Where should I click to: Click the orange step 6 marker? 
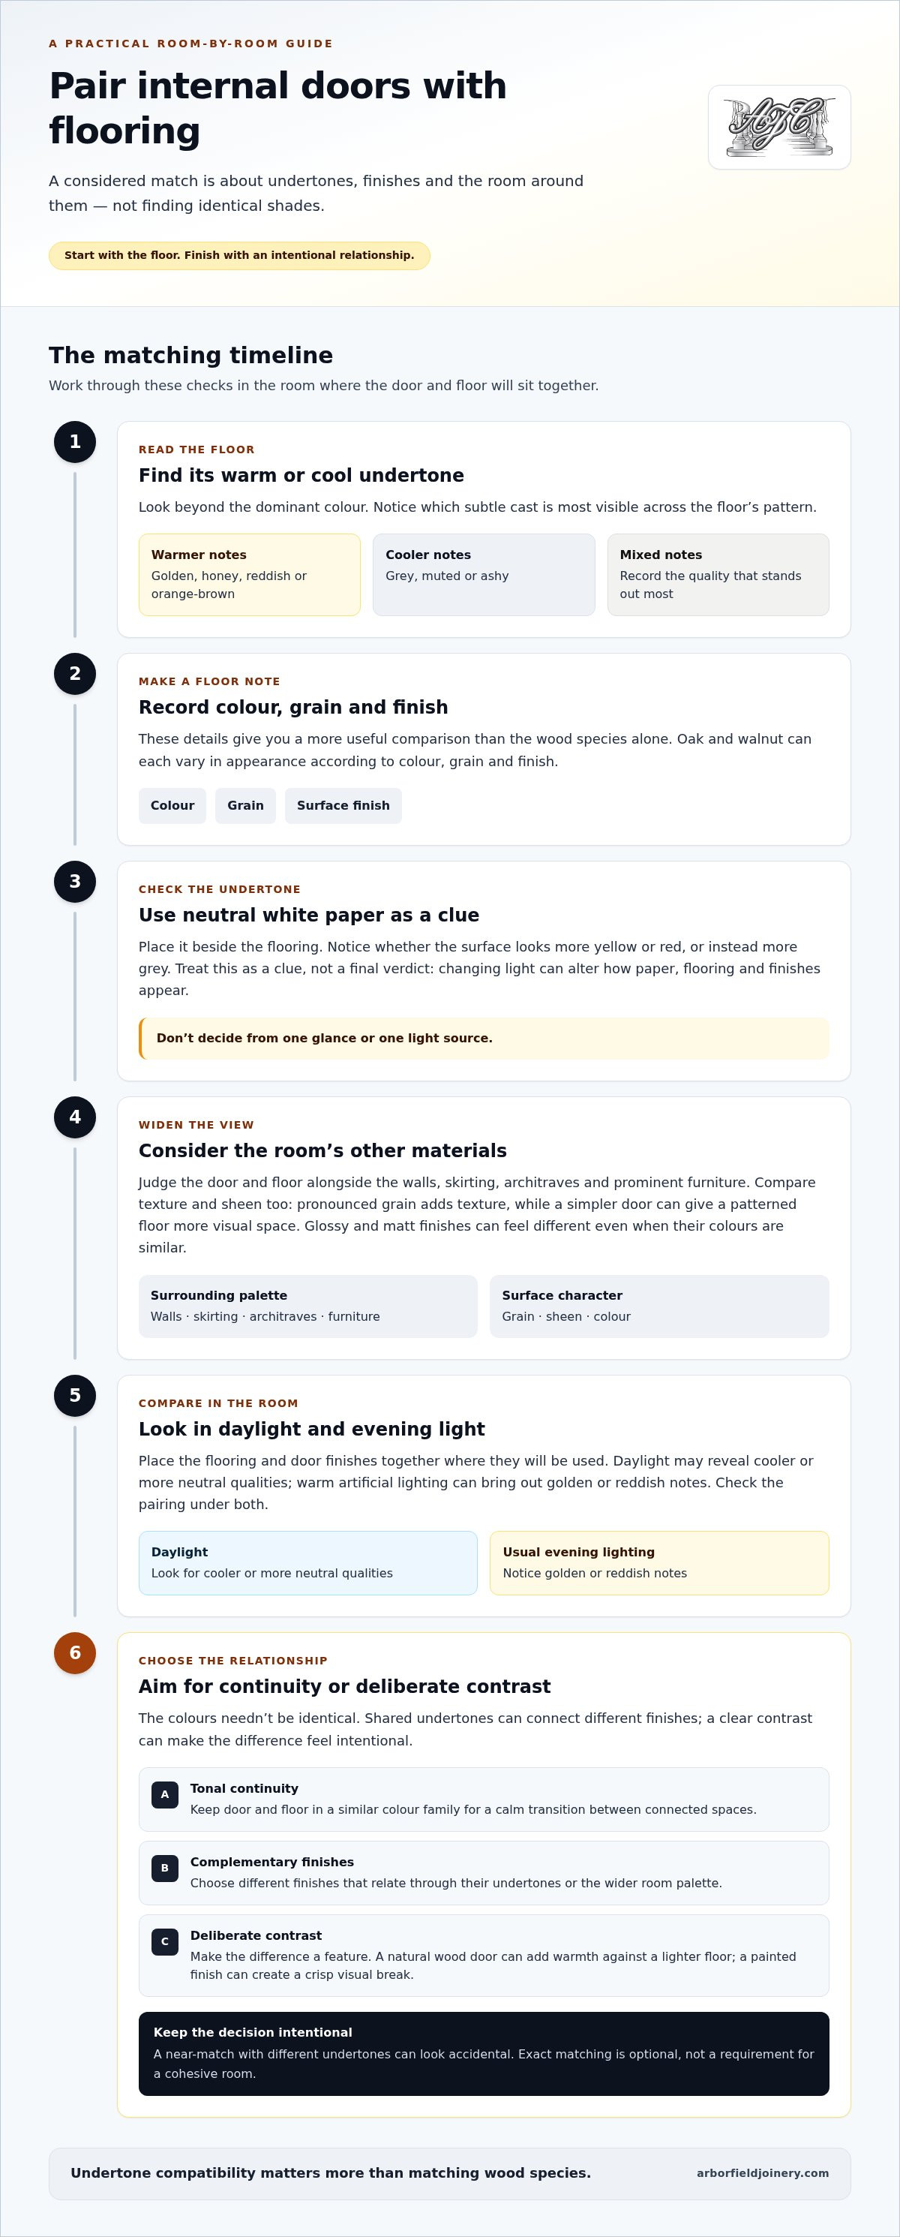coord(75,1652)
